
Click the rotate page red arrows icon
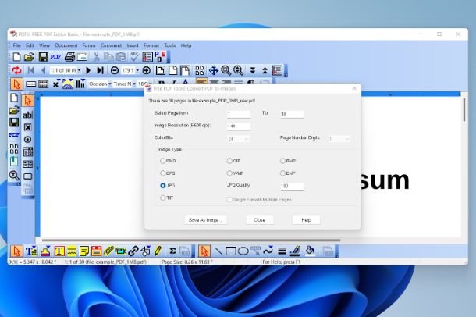(x=16, y=70)
